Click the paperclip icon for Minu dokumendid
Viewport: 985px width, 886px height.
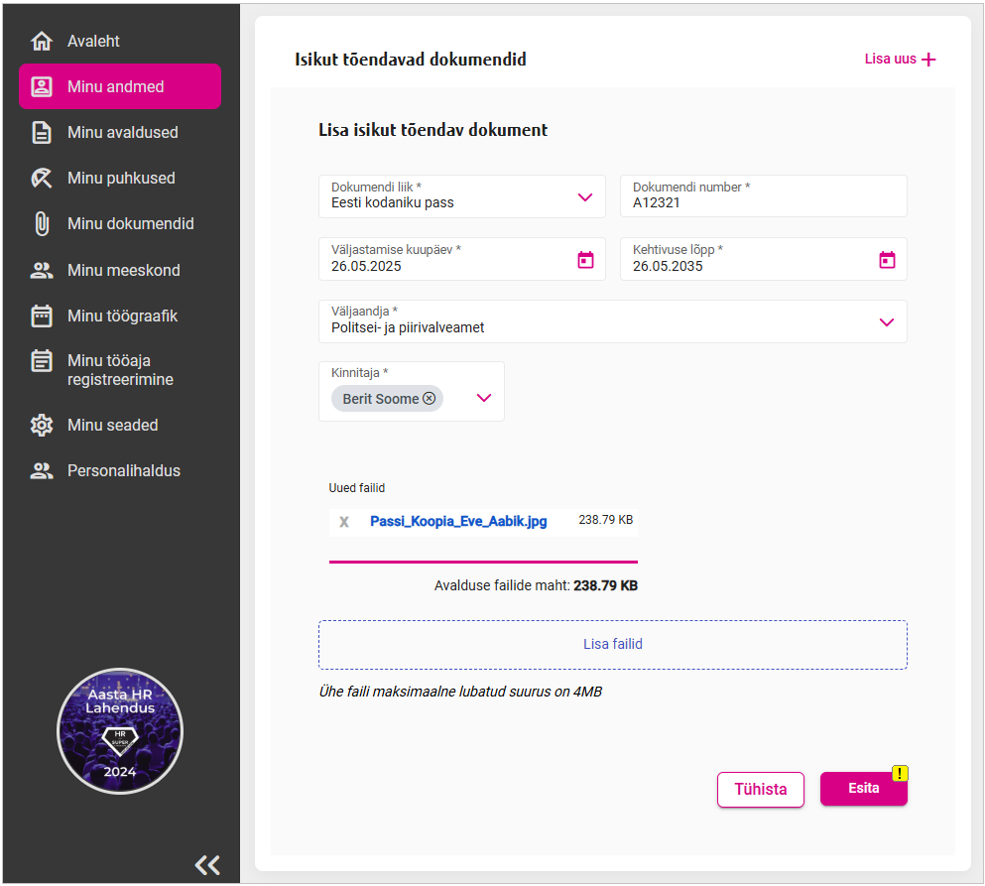click(x=41, y=224)
